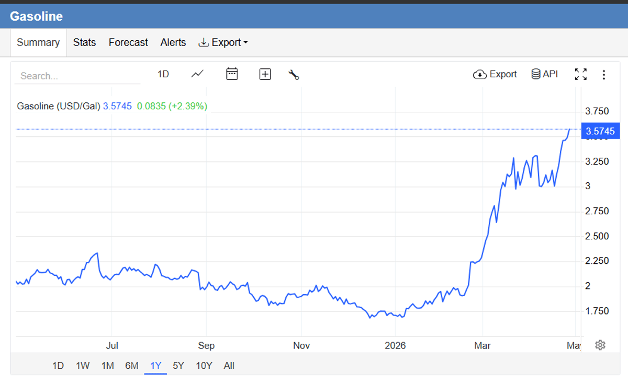Open chart settings gear icon
The height and width of the screenshot is (384, 628).
click(x=600, y=345)
